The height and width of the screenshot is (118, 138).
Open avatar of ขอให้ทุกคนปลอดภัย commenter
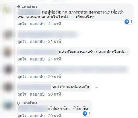coord(8,87)
